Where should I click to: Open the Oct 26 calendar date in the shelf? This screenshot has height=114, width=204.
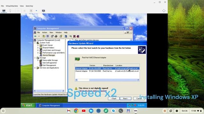point(185,111)
